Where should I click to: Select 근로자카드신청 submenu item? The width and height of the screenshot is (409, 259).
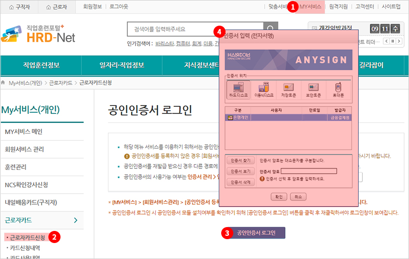[x=28, y=238]
